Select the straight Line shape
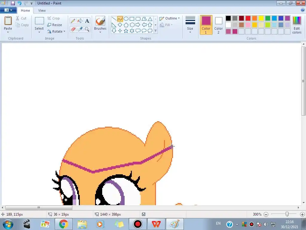The image size is (306, 230). pos(114,19)
